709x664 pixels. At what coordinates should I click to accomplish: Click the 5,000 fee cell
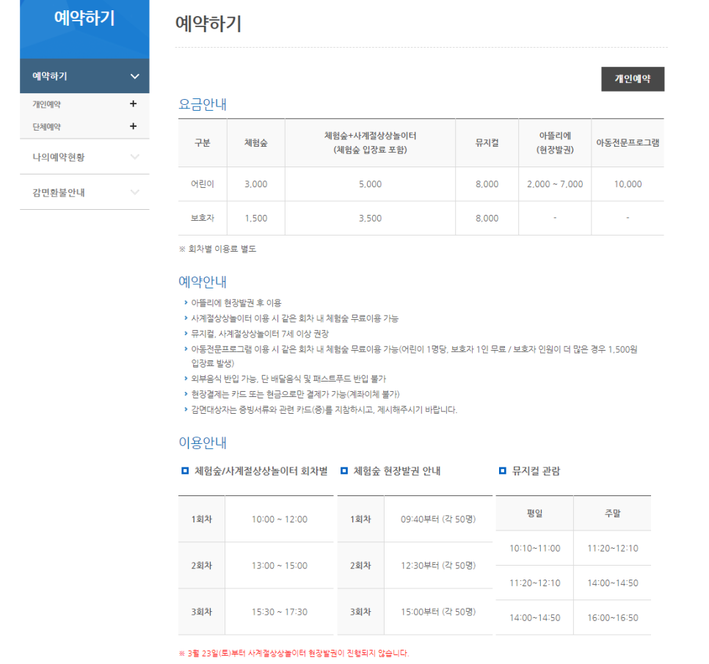tap(371, 184)
